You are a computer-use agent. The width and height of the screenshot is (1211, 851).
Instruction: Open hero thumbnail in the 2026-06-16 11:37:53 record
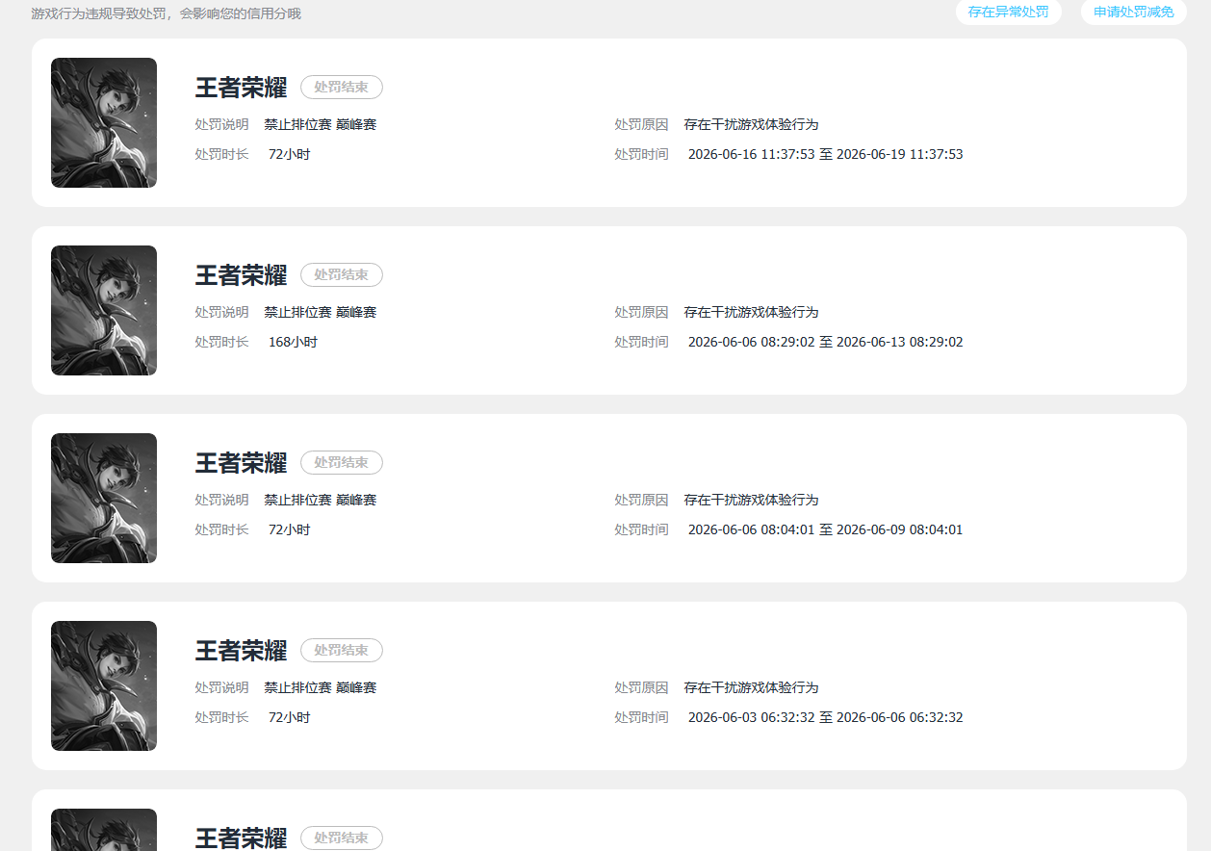[x=104, y=123]
